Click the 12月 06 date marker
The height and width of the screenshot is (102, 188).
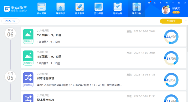coord(10,33)
